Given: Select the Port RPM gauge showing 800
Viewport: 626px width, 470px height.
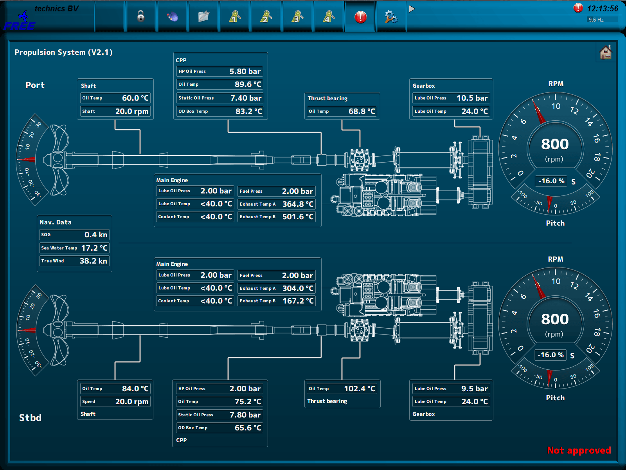Looking at the screenshot, I should tap(555, 145).
